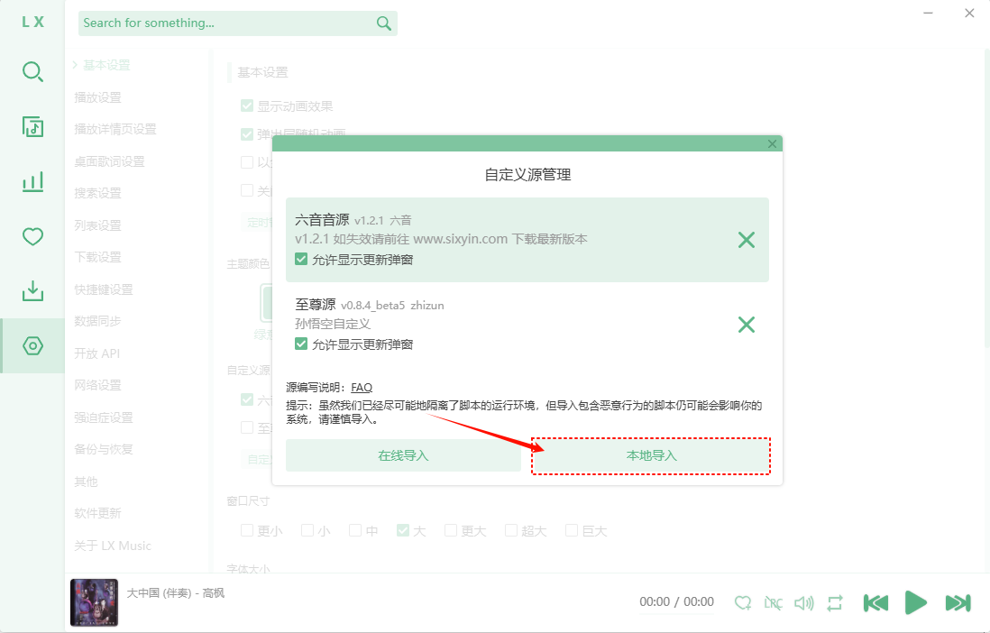Play the current song
Viewport: 990px width, 633px height.
[x=915, y=602]
